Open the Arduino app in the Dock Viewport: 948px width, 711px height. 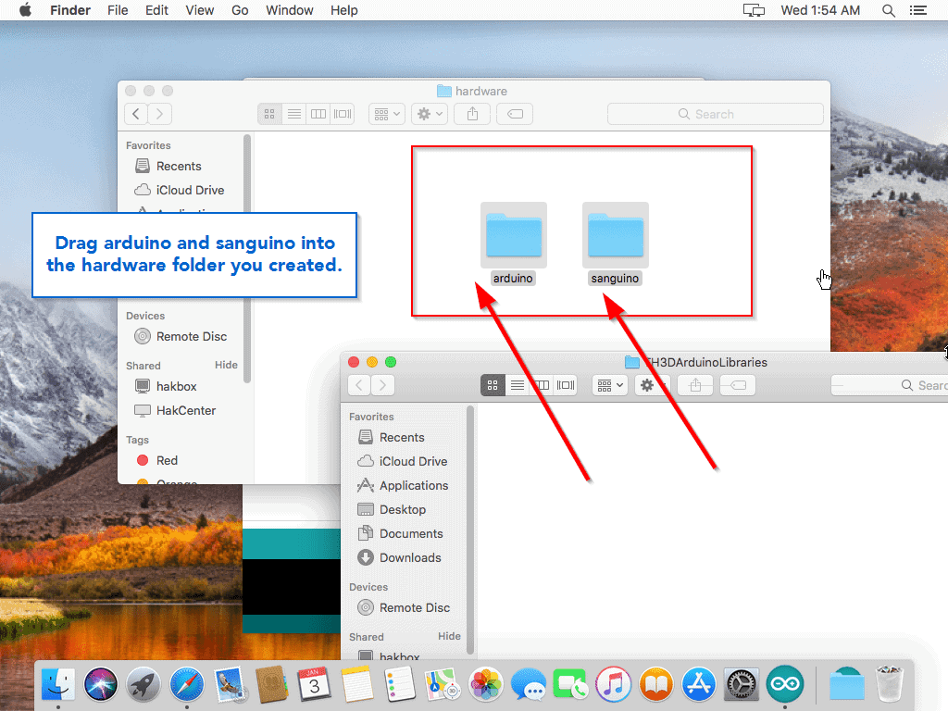785,684
